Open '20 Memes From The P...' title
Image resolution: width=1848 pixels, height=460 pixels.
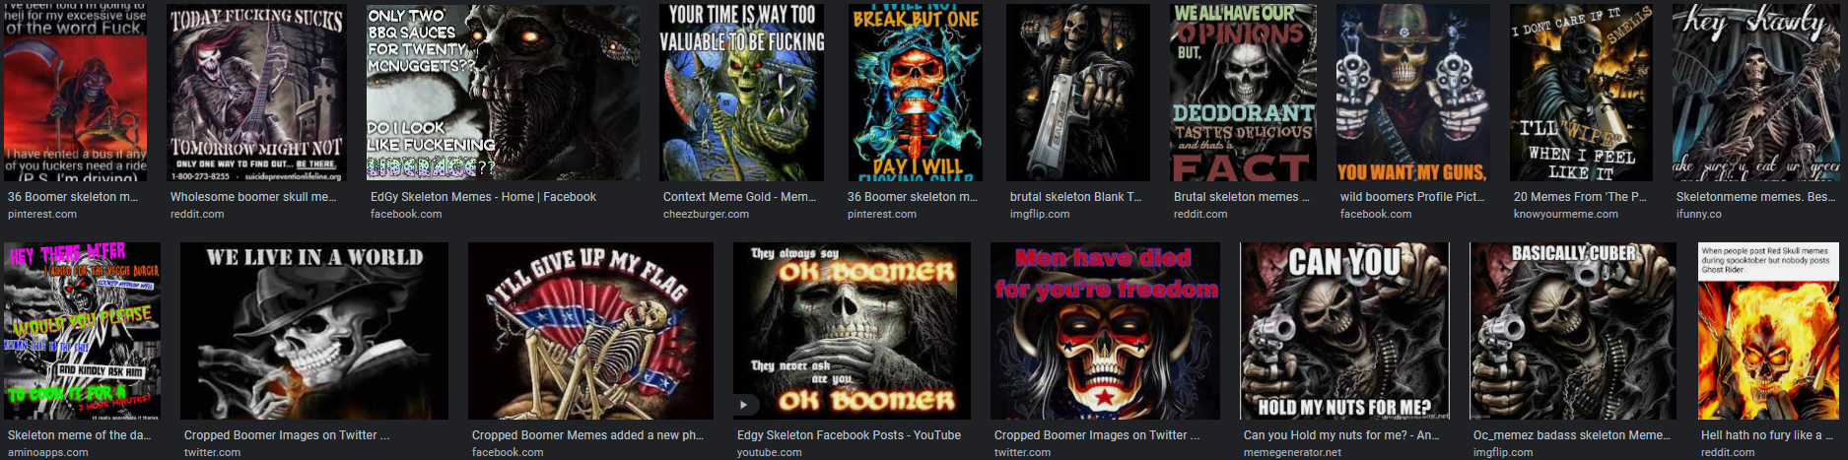click(x=1580, y=197)
